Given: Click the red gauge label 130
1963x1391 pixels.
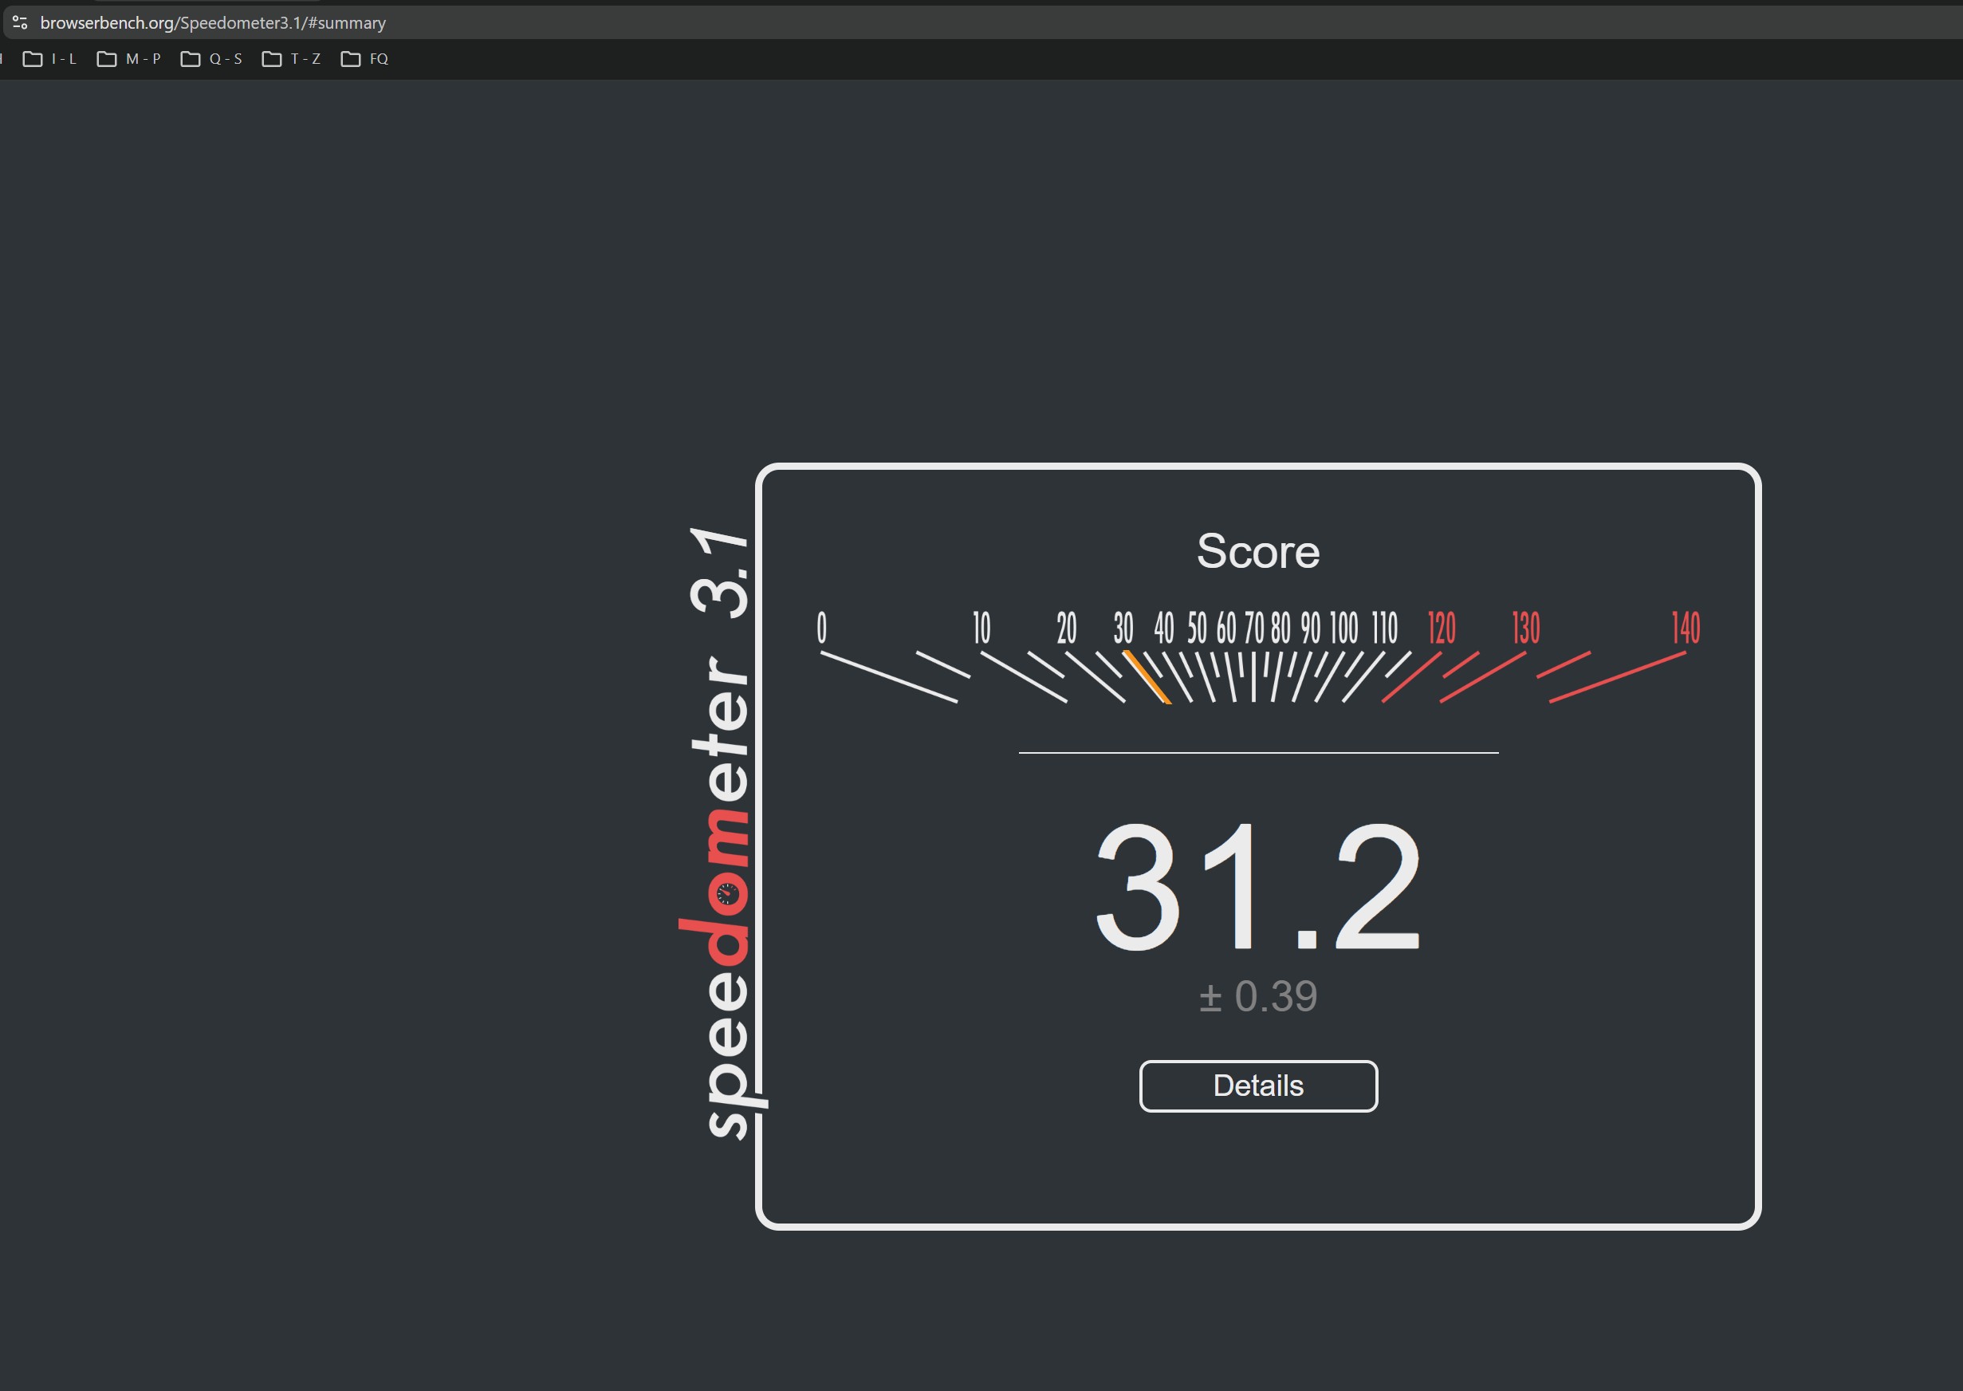Looking at the screenshot, I should [1525, 628].
